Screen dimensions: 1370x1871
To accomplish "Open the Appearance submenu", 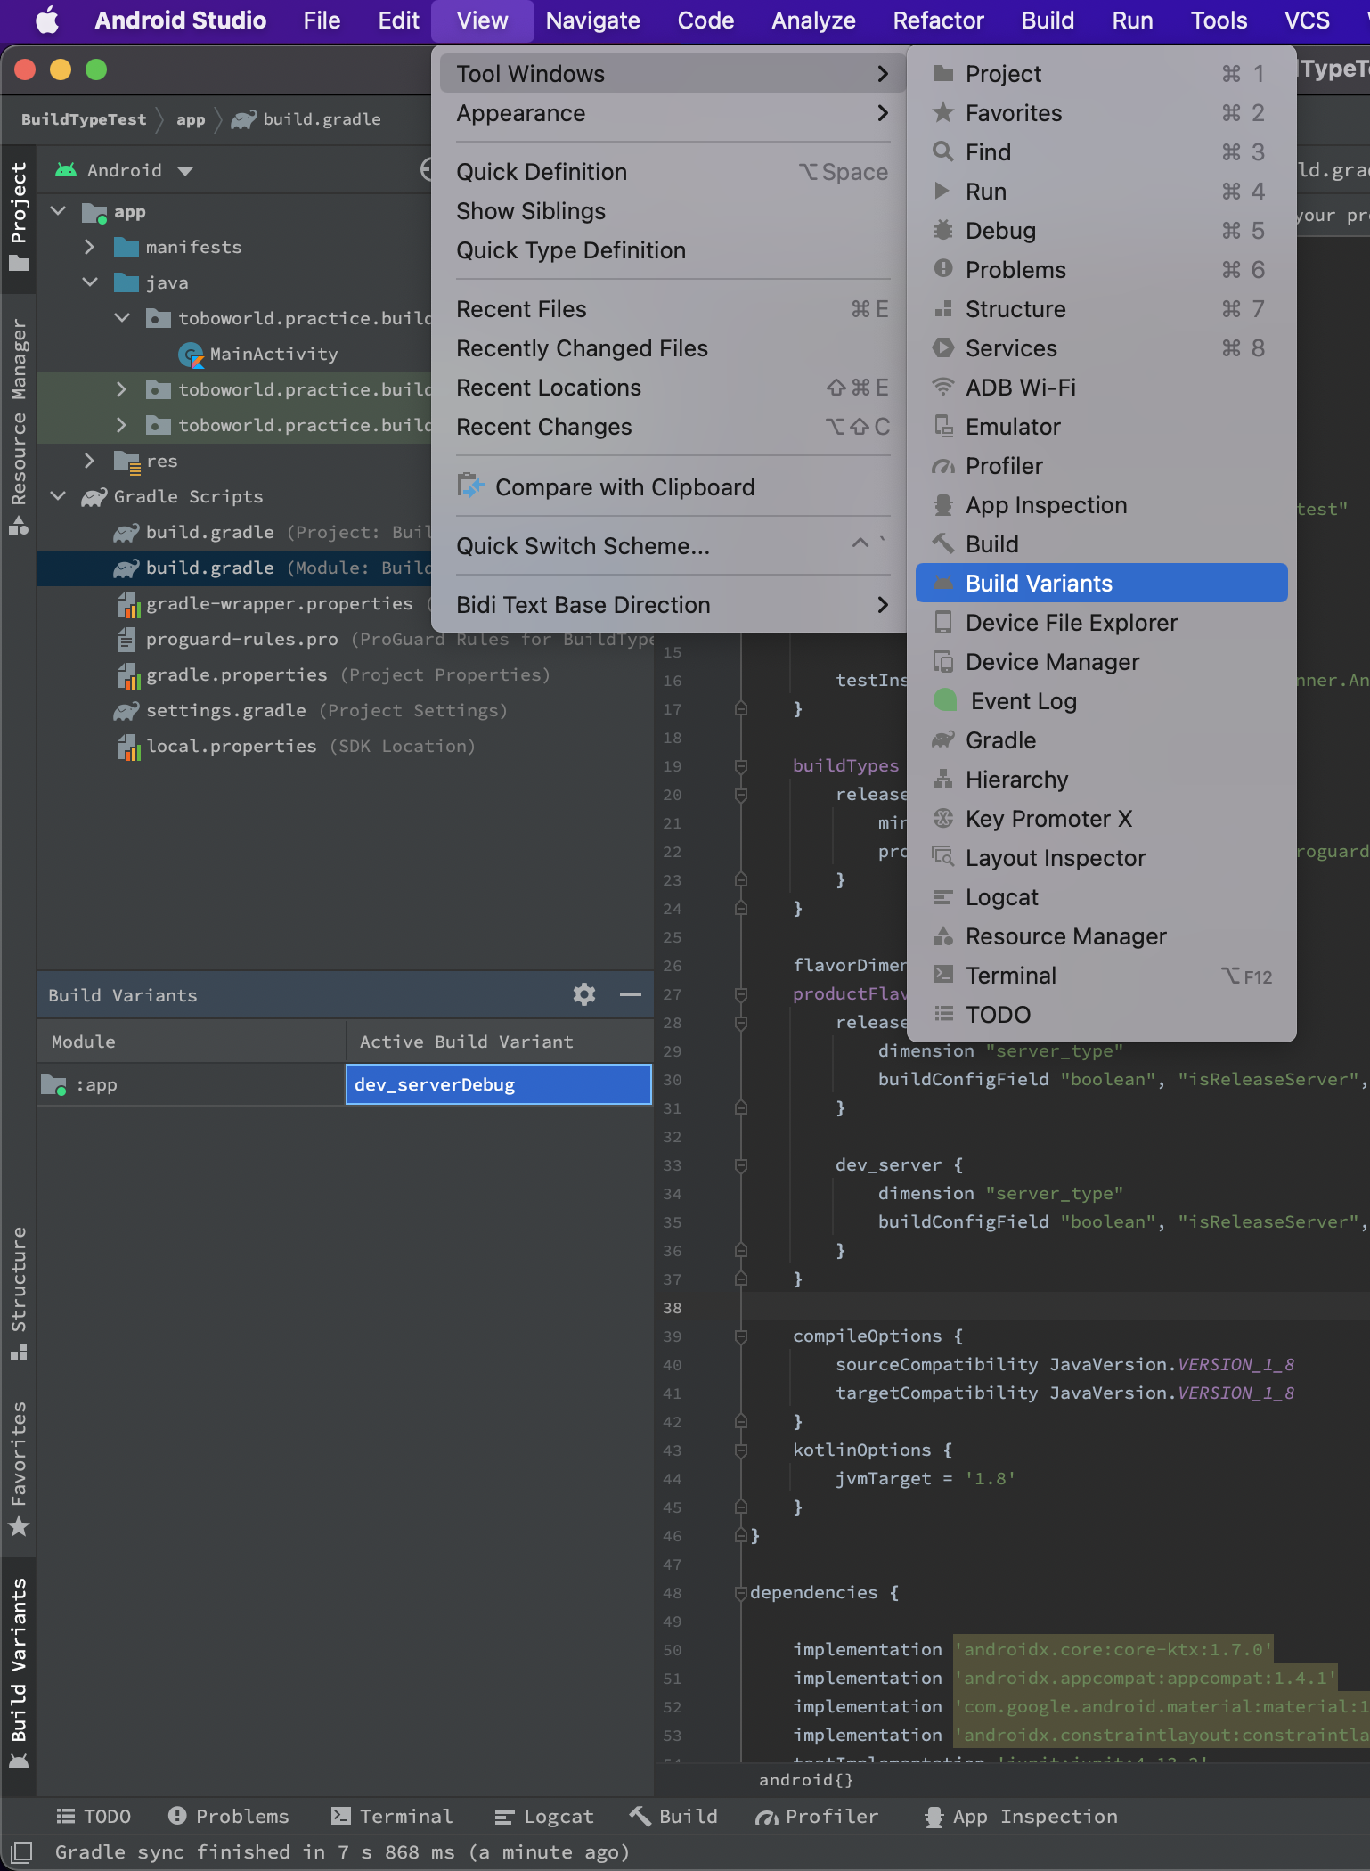I will [x=673, y=113].
